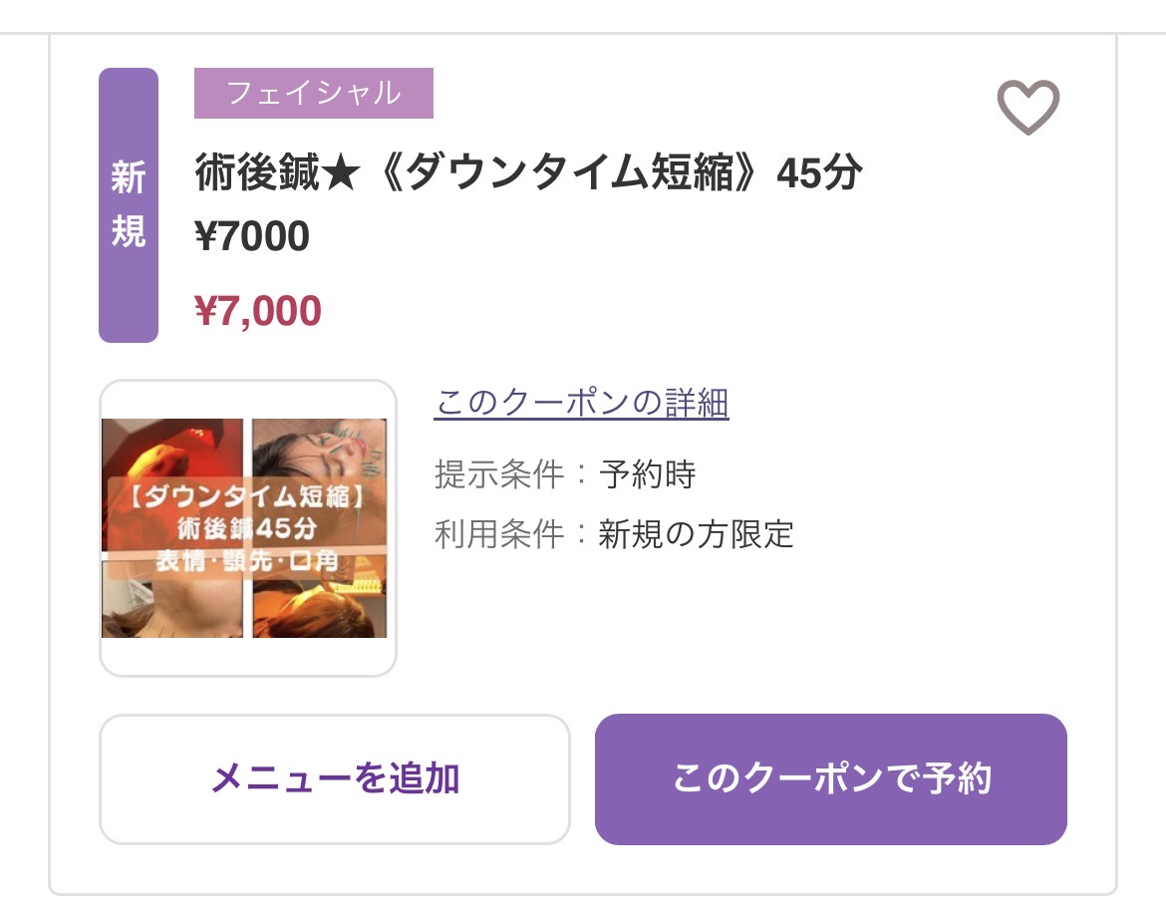Click the red ¥7,000 coupon price
The width and height of the screenshot is (1166, 914).
point(259,311)
